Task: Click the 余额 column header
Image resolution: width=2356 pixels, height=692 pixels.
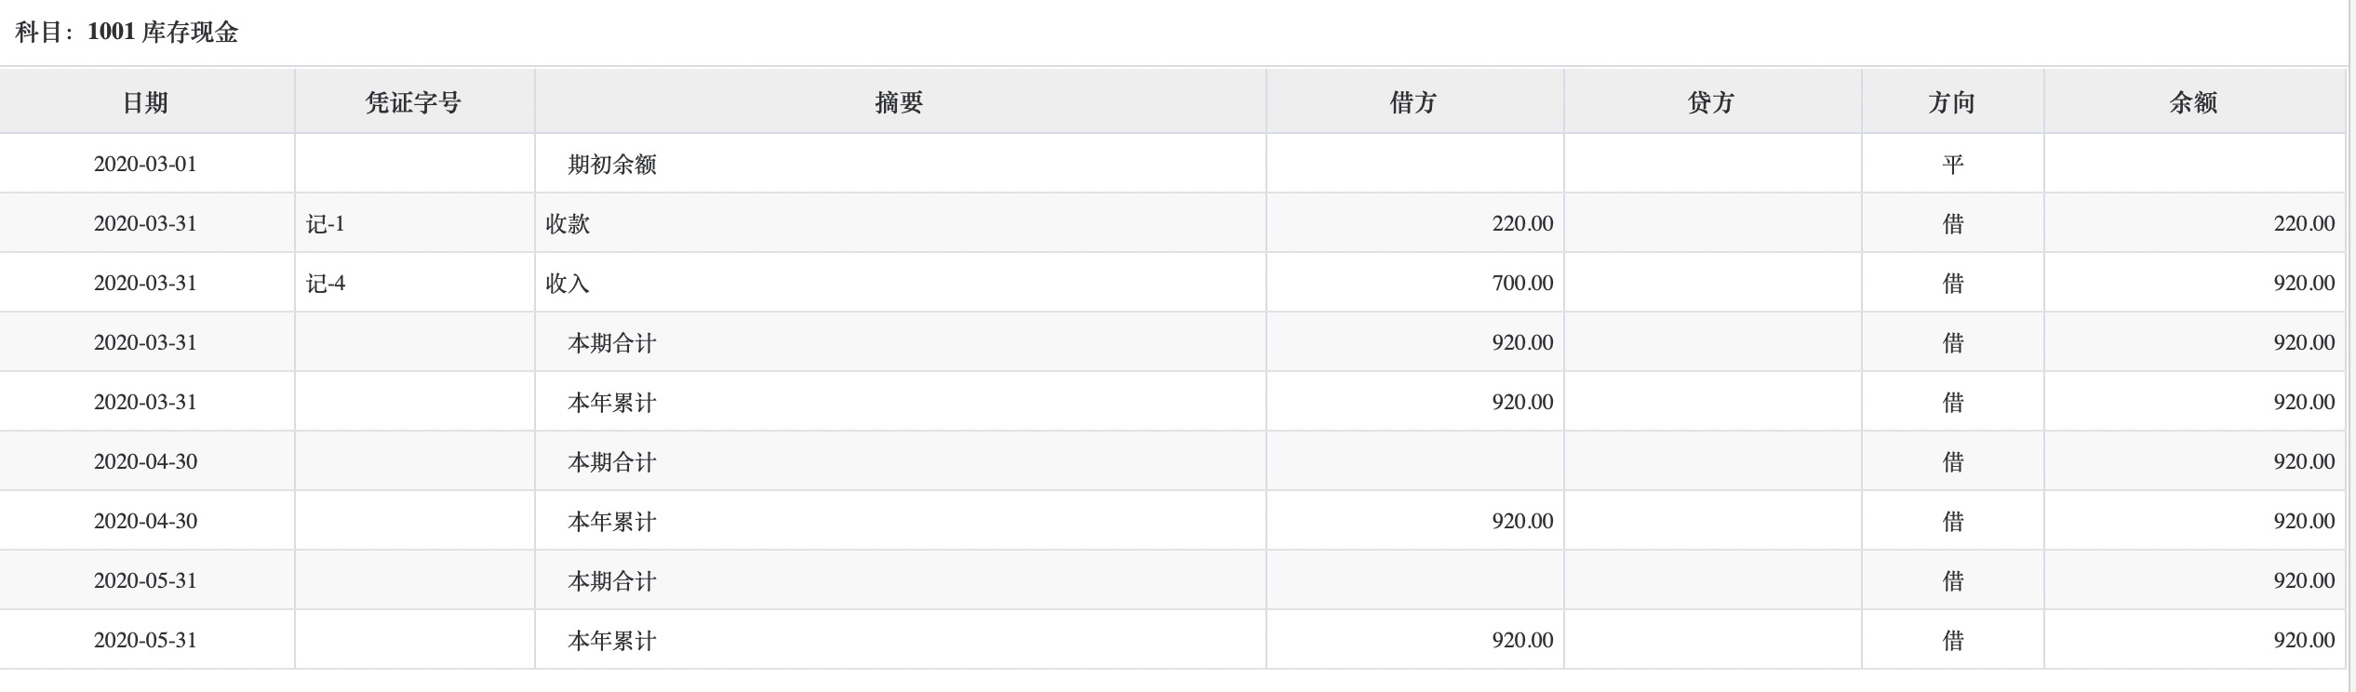Action: click(2194, 101)
